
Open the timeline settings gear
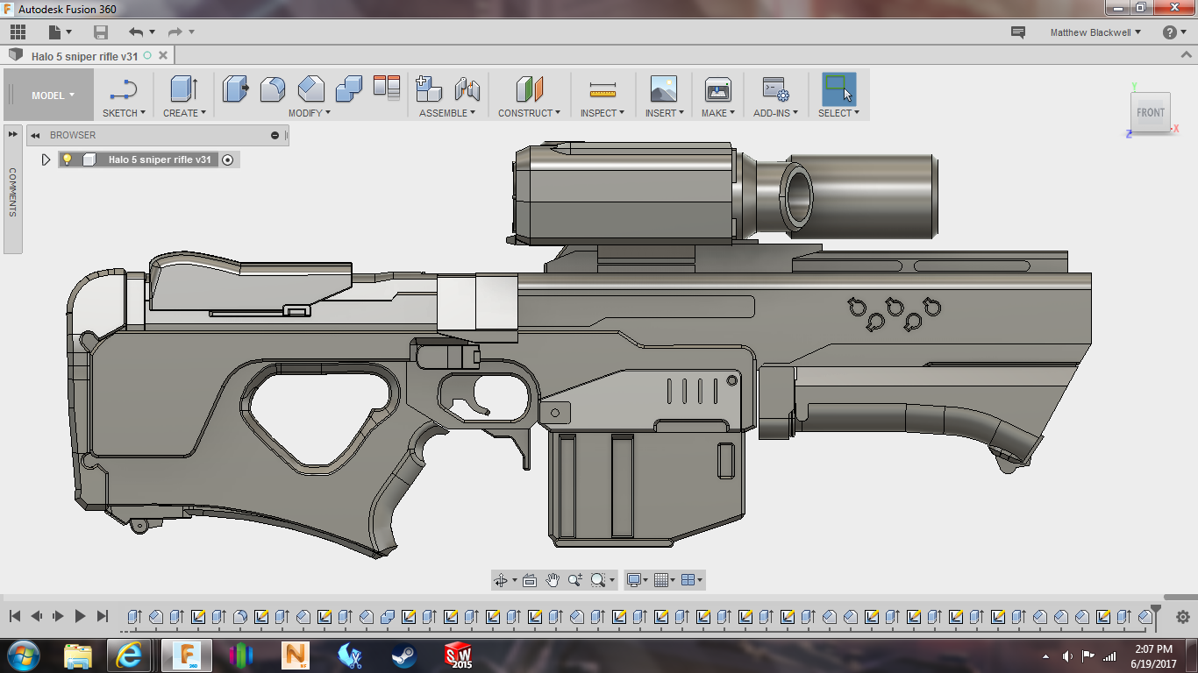point(1182,617)
